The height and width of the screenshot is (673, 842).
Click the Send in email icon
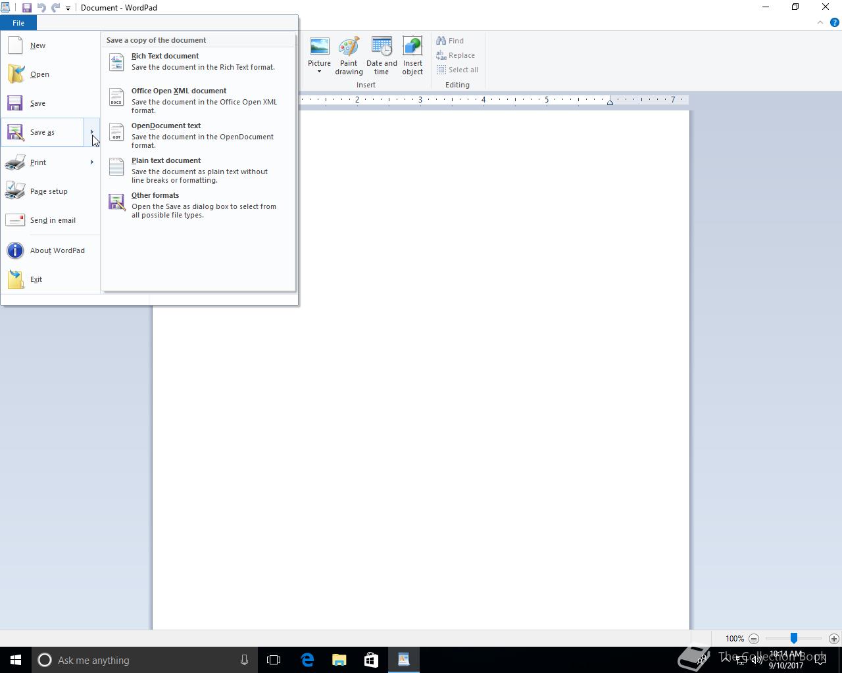click(15, 220)
